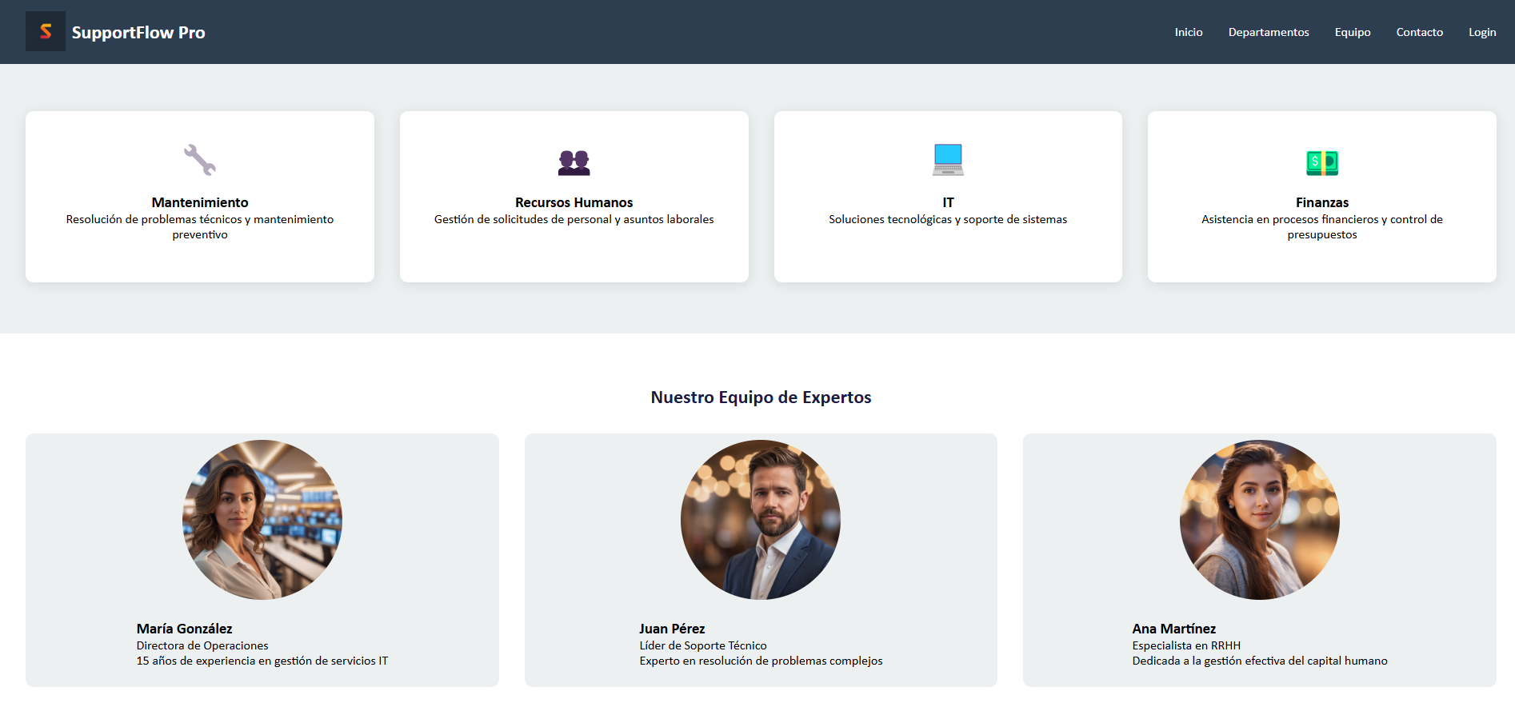This screenshot has height=711, width=1515.
Task: Click Juan Pérez's profile photo
Action: [761, 520]
